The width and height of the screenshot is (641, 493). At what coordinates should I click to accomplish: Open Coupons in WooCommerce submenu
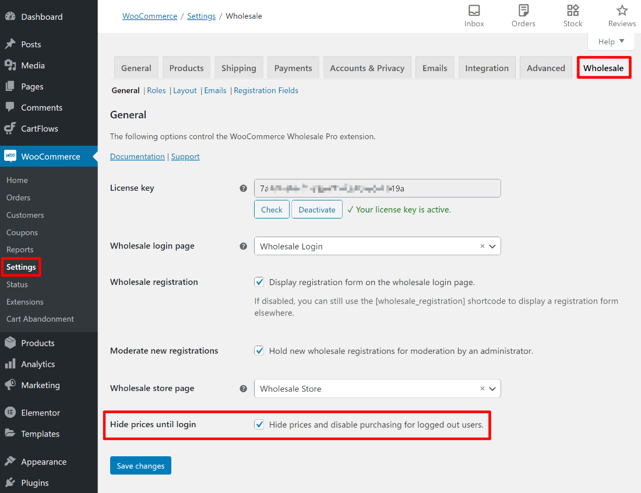(x=22, y=232)
